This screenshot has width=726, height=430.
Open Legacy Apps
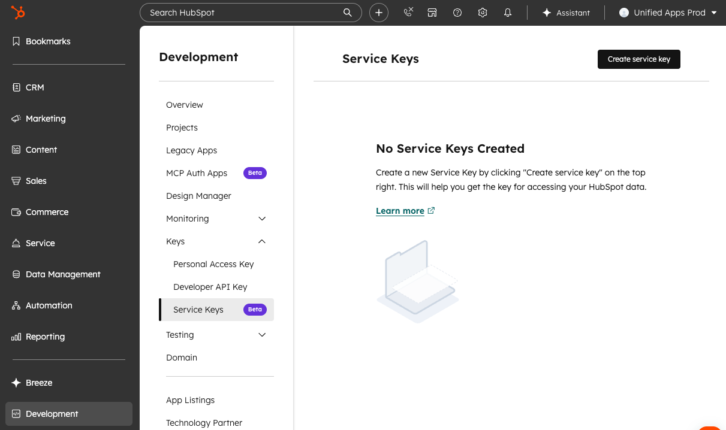point(191,150)
